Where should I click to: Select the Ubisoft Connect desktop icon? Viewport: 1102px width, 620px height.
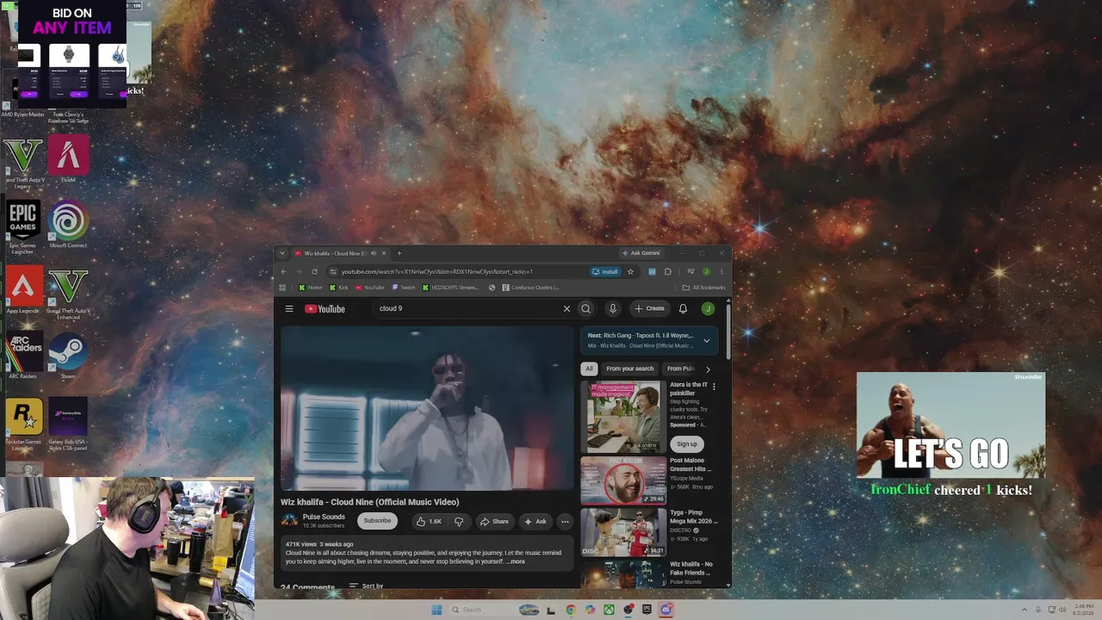pyautogui.click(x=68, y=226)
